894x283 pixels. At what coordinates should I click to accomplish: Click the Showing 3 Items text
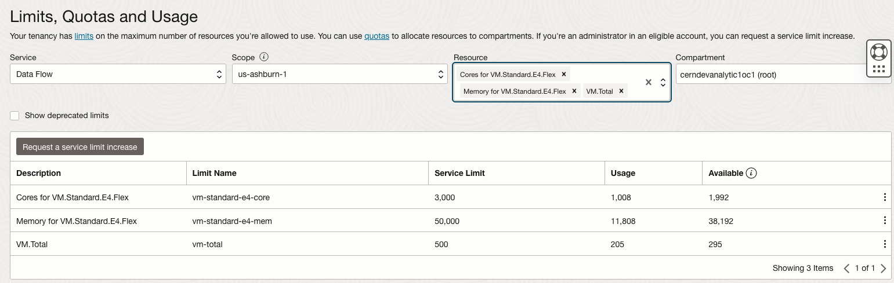click(x=803, y=268)
